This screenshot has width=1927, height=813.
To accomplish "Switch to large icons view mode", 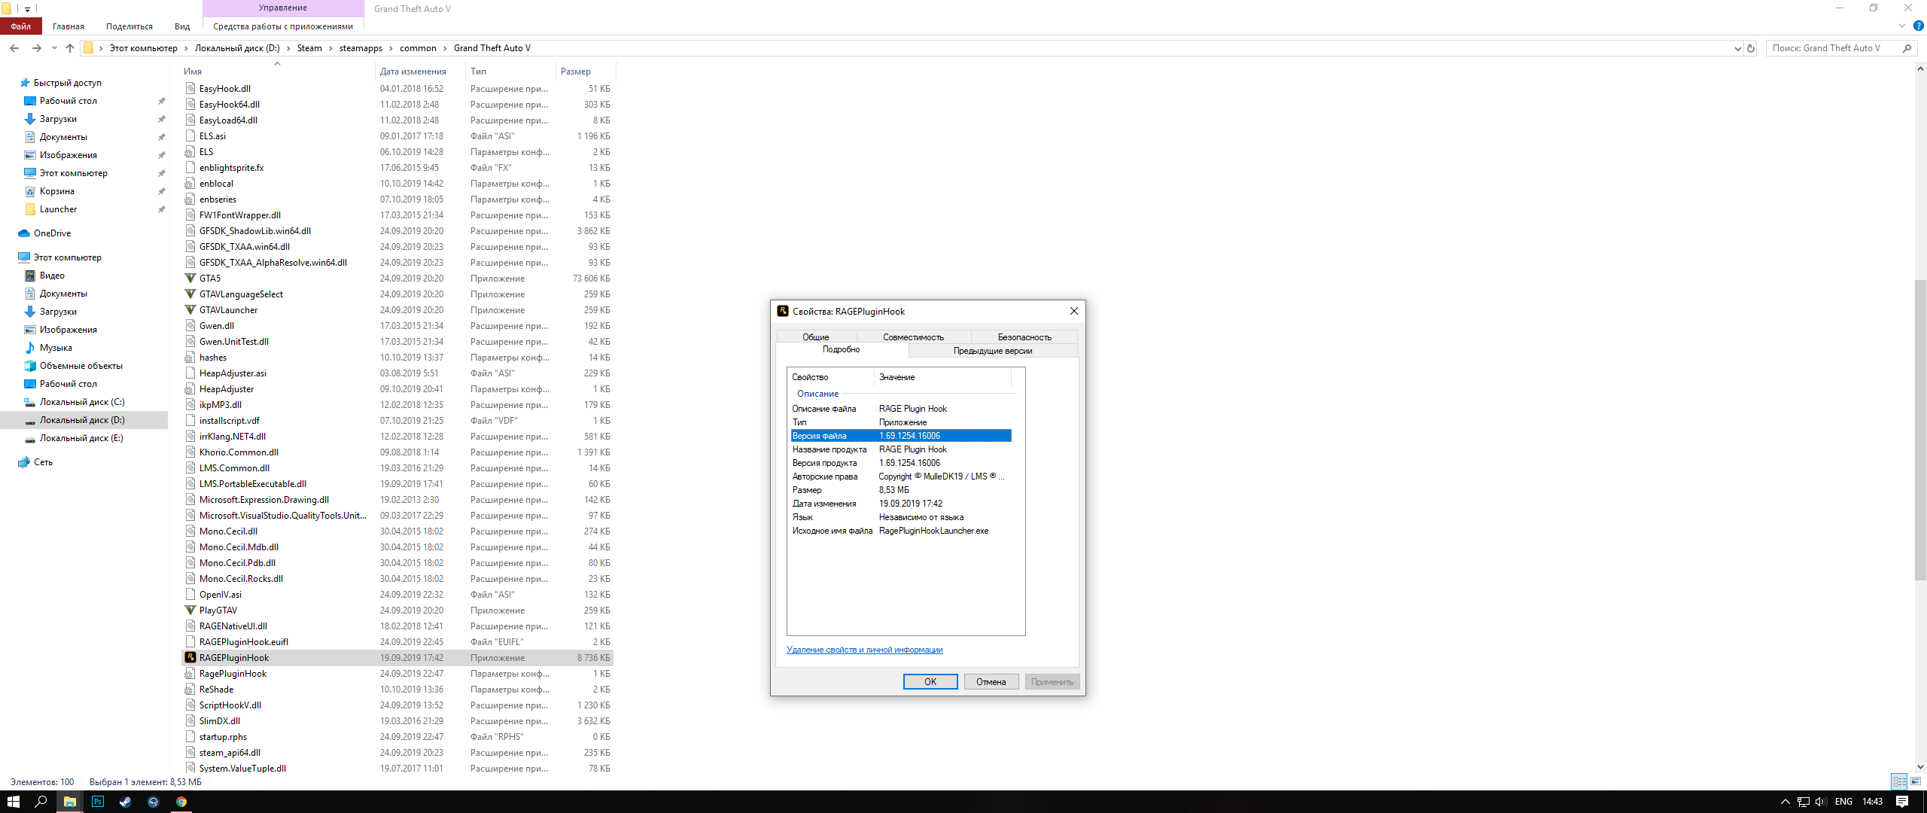I will pyautogui.click(x=1916, y=781).
